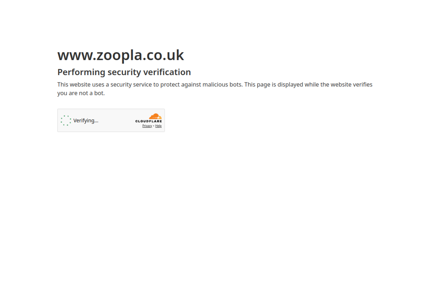Screen dimensions: 430x286
Task: Click the word Performing in the subheading
Action: pyautogui.click(x=81, y=72)
